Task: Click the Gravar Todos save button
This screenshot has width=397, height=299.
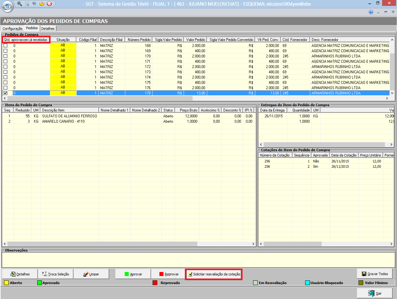Action: tap(375, 274)
